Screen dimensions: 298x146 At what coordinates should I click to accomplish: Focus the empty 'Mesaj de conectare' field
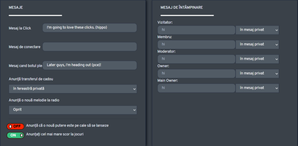pos(90,47)
